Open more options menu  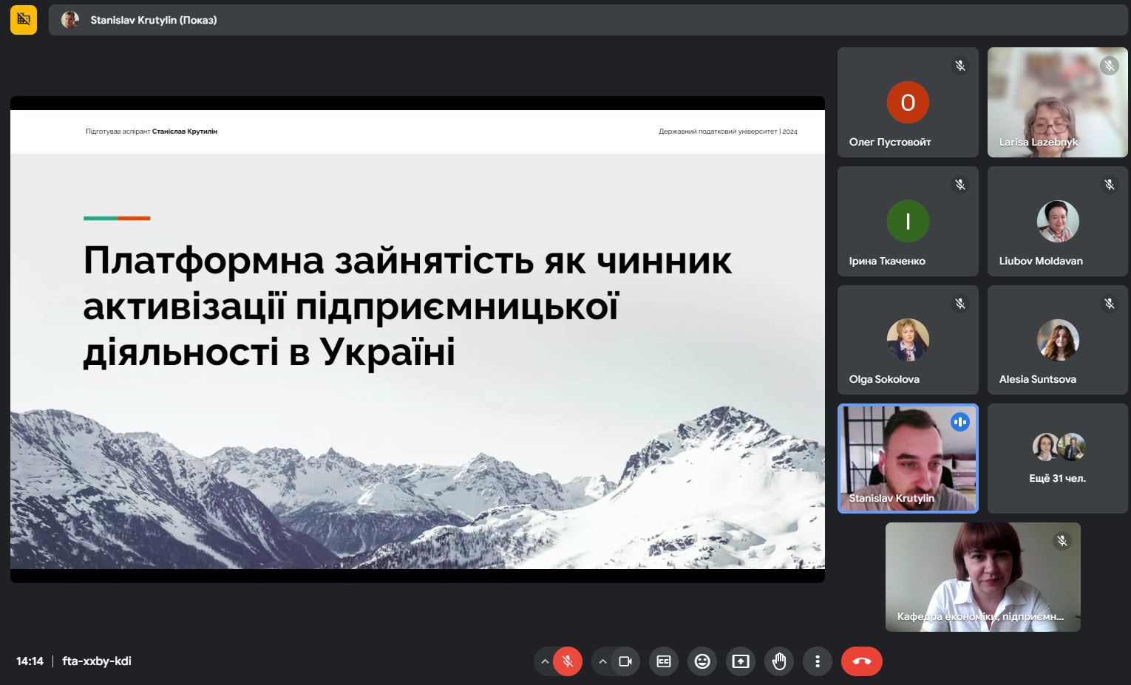(x=818, y=661)
